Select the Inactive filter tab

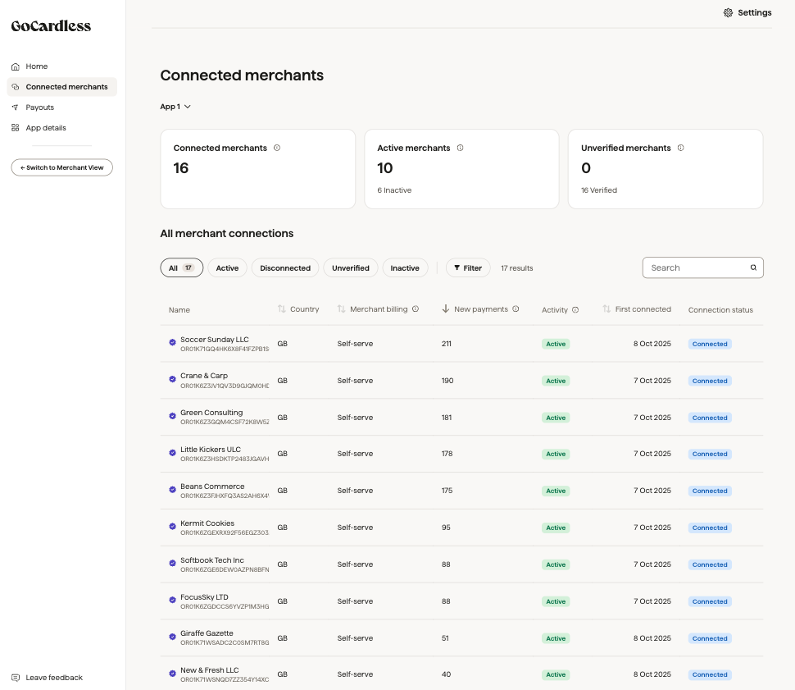pos(405,268)
